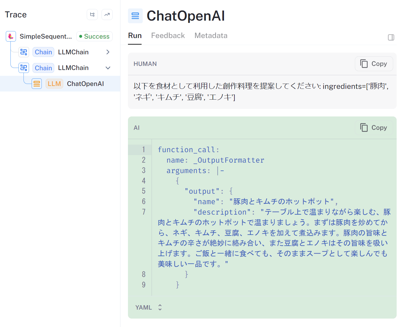Click the trend chart icon in the Trace header
This screenshot has height=327, width=401.
pos(107,15)
